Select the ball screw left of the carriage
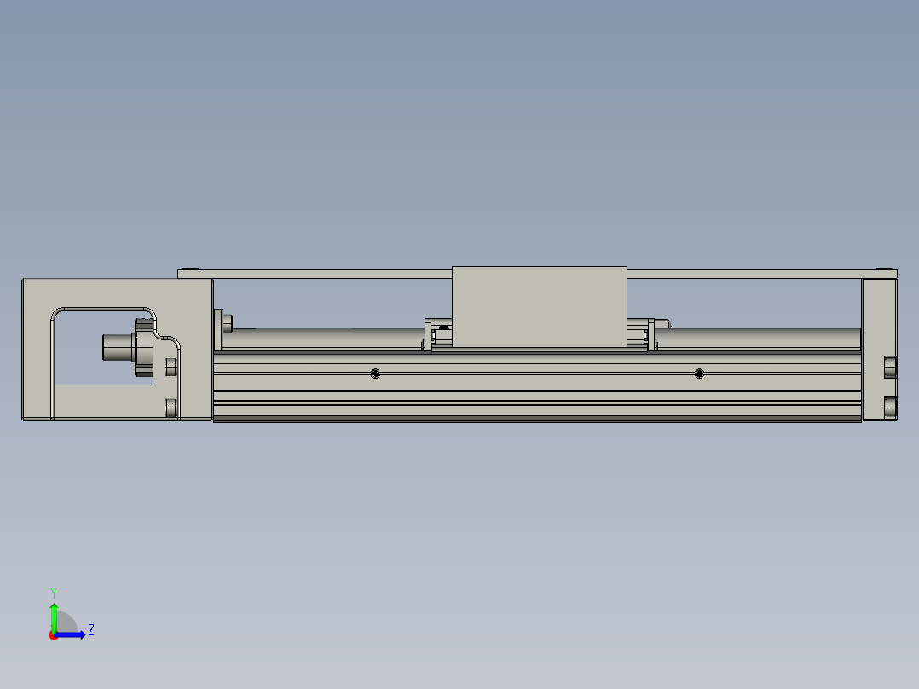919x689 pixels. coord(322,339)
